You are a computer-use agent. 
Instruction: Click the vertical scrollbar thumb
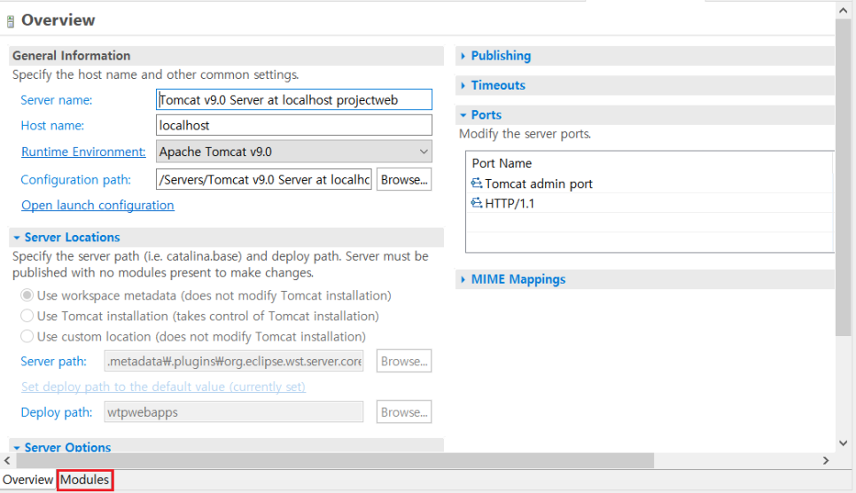tap(843, 177)
